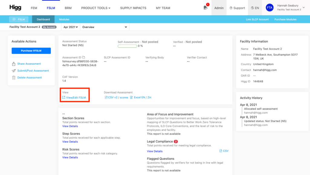Click the 'Updated status: Not Started (NS)' activity entry
310x175 pixels.
265,121
